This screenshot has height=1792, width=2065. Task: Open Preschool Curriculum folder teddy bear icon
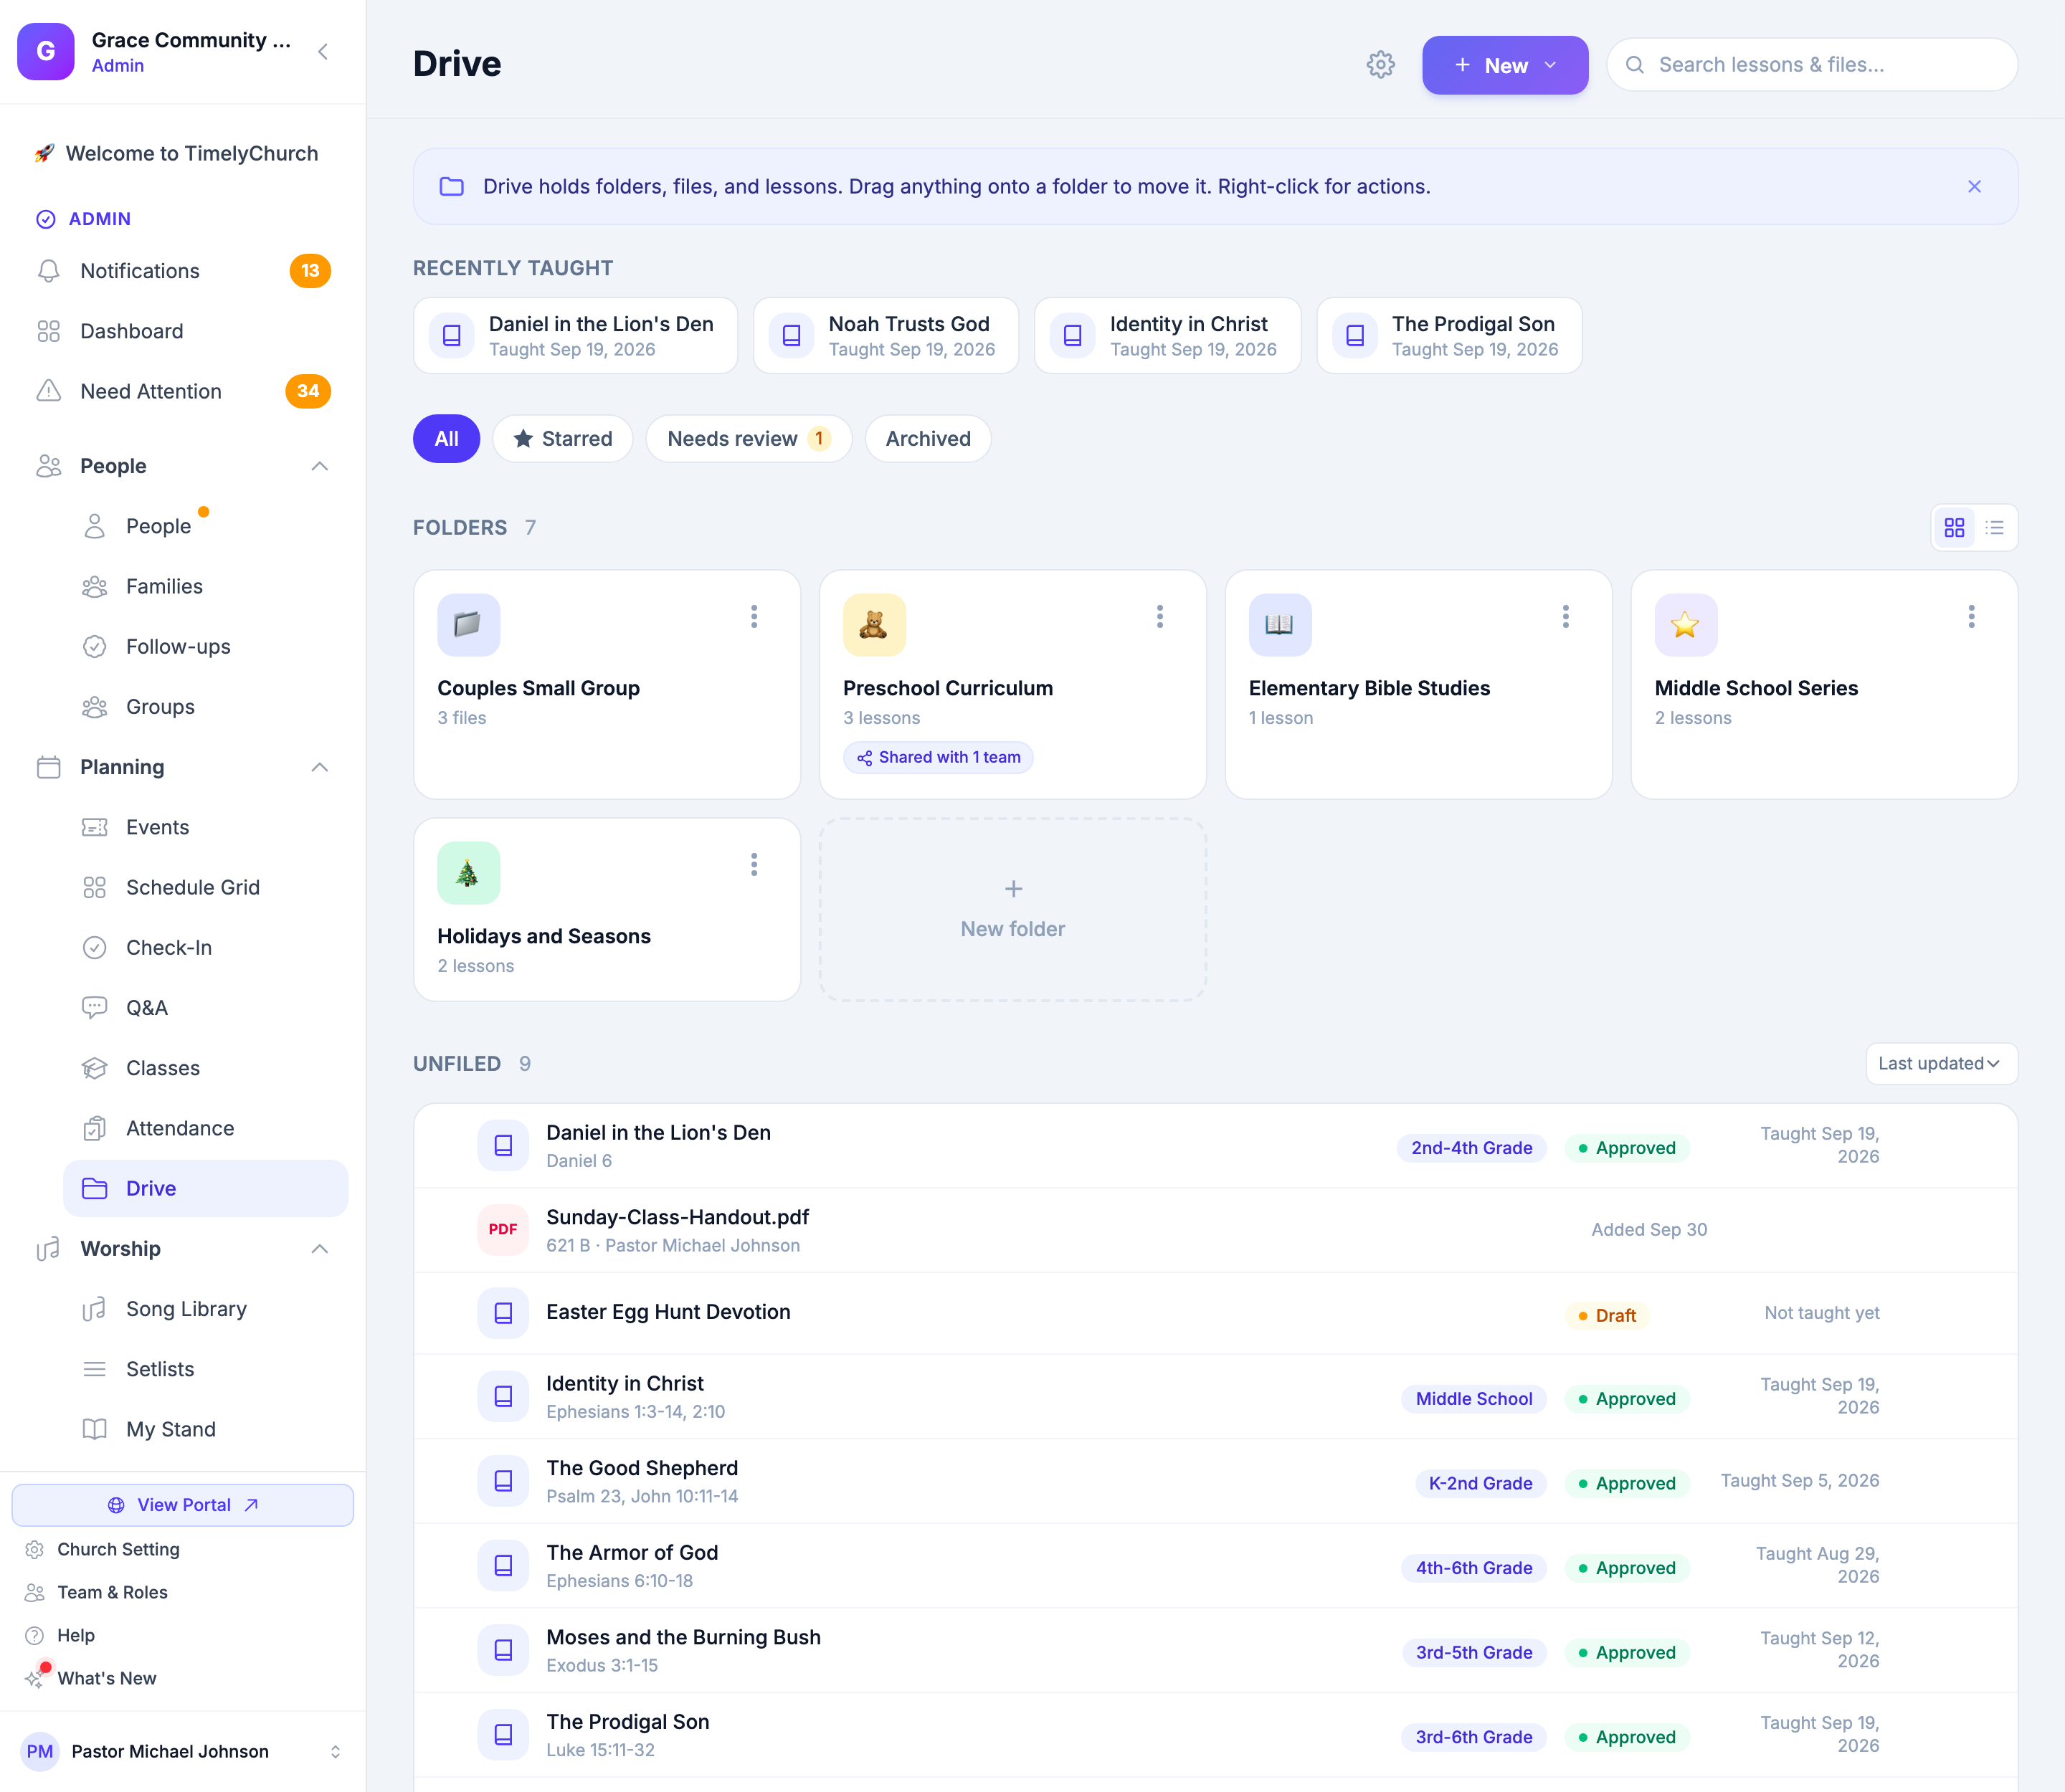[873, 625]
